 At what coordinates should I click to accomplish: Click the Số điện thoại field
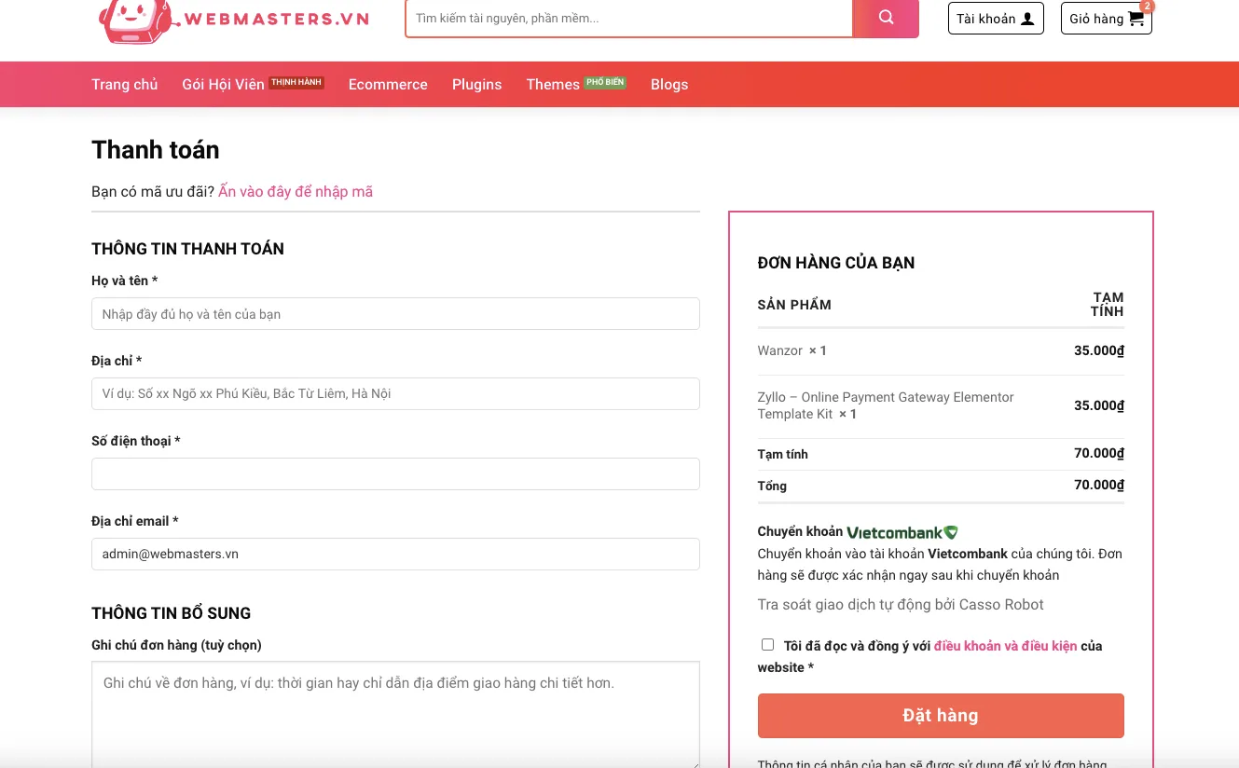(x=395, y=473)
